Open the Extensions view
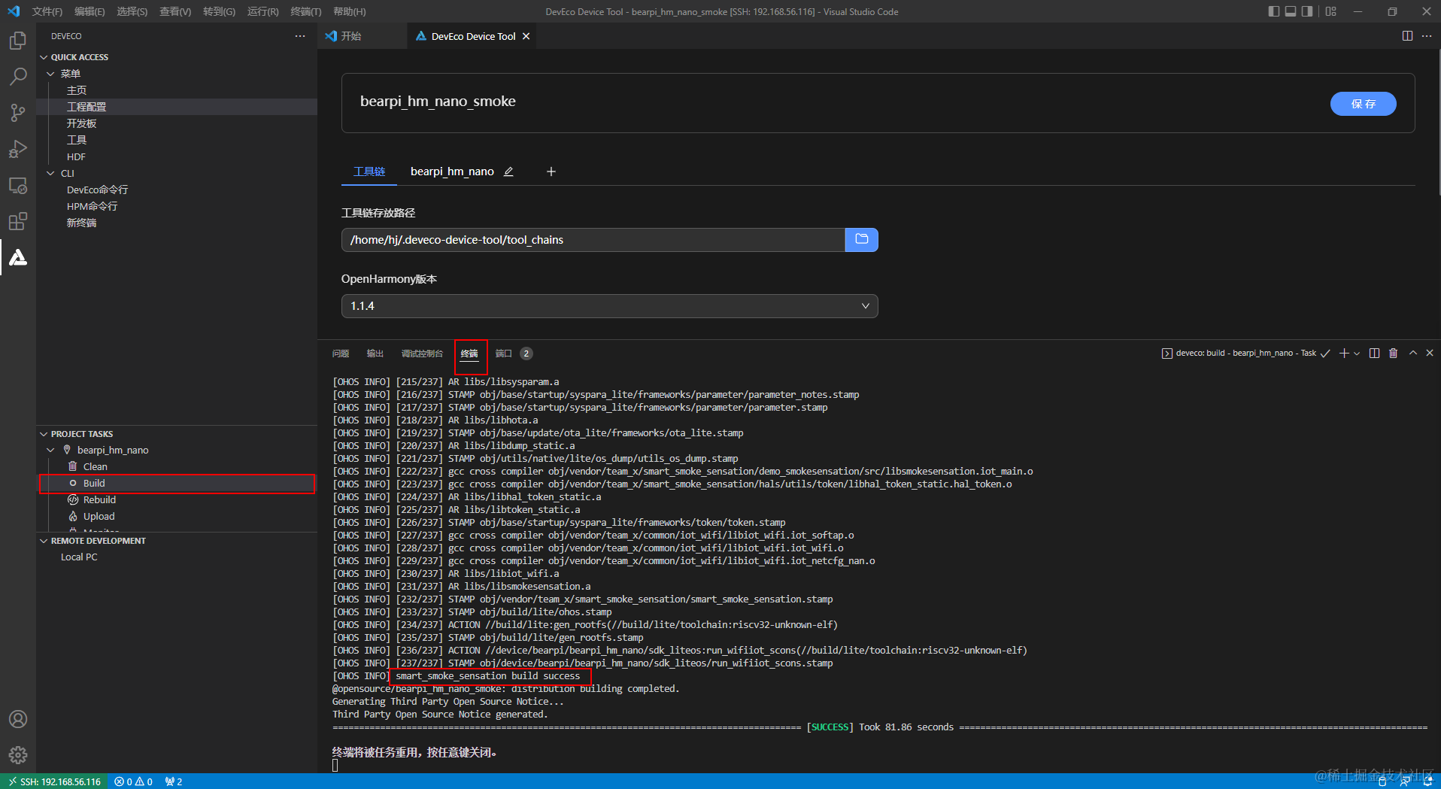The height and width of the screenshot is (789, 1441). click(x=18, y=221)
